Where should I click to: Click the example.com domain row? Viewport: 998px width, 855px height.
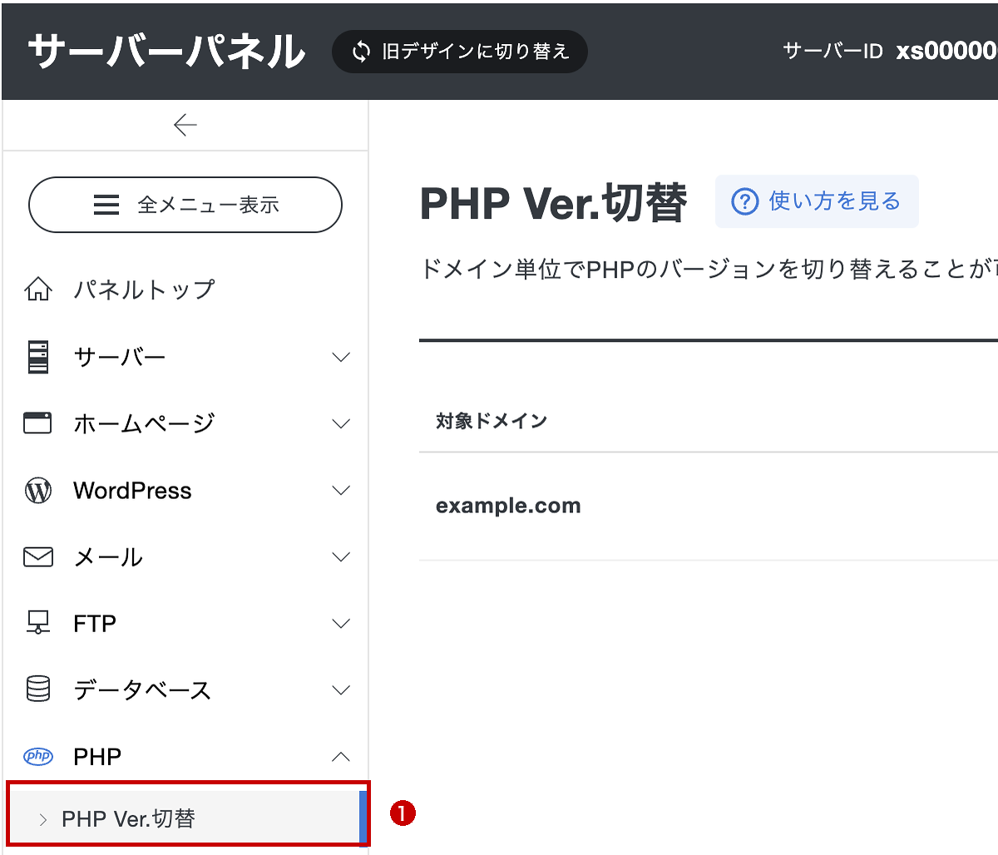point(709,506)
